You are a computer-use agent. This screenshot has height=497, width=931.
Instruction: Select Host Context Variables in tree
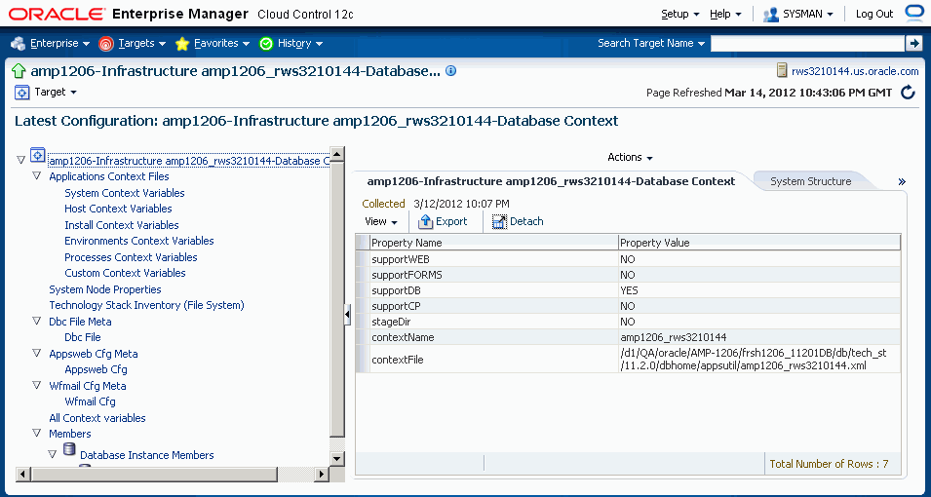pyautogui.click(x=118, y=209)
